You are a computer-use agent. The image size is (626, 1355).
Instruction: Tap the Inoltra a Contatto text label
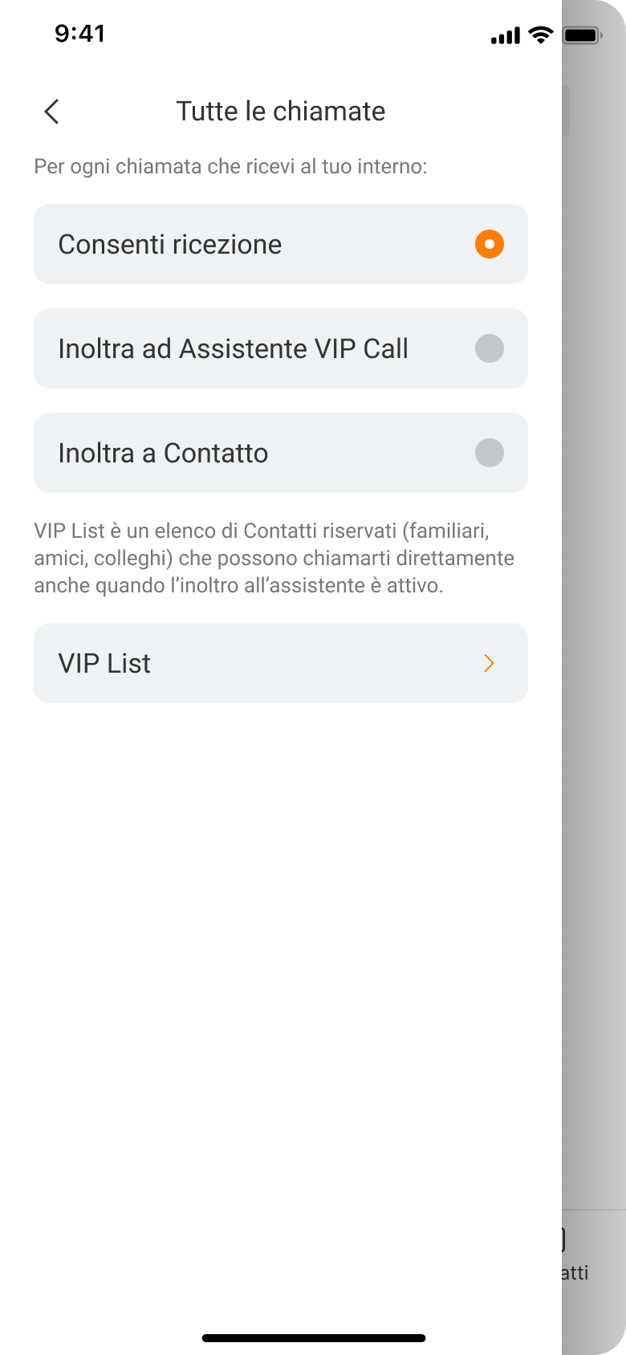coord(163,454)
